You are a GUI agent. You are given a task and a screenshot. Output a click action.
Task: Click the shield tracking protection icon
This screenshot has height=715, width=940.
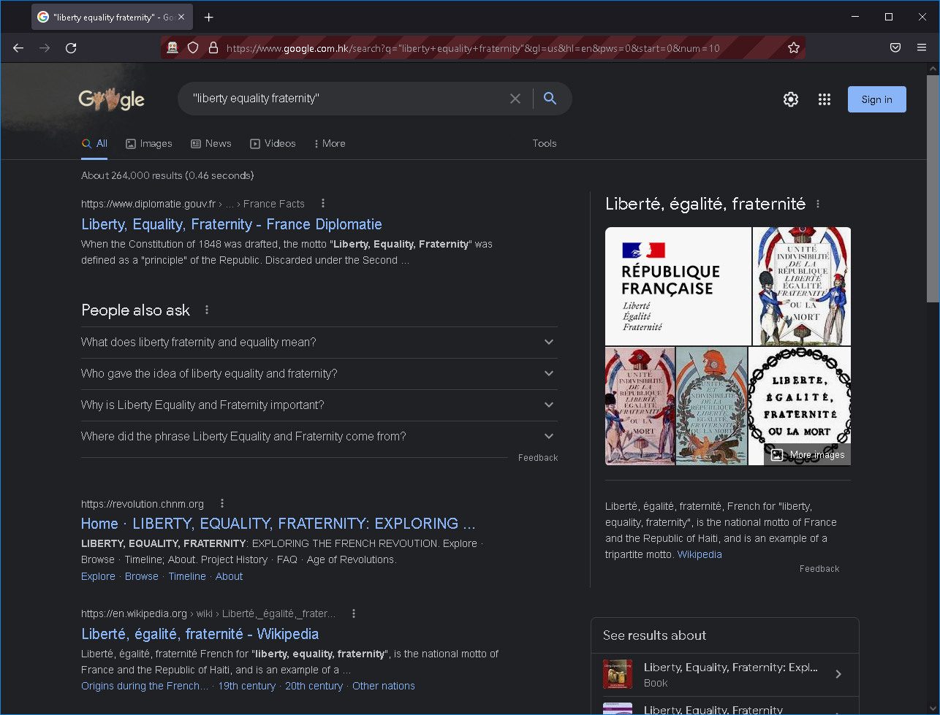click(193, 48)
